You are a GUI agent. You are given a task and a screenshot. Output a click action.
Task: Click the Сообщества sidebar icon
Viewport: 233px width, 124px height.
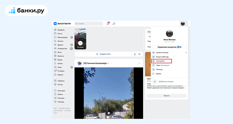[55, 49]
